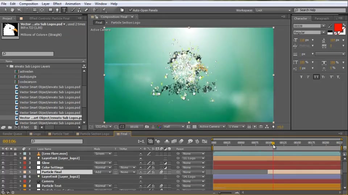Open the Animation menu

[72, 4]
